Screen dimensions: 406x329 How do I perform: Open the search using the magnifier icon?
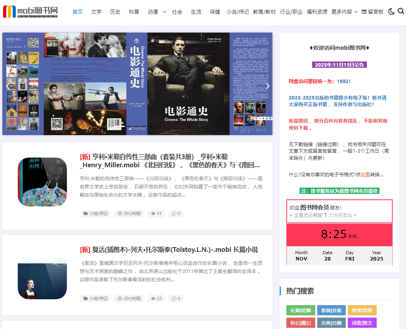401,11
